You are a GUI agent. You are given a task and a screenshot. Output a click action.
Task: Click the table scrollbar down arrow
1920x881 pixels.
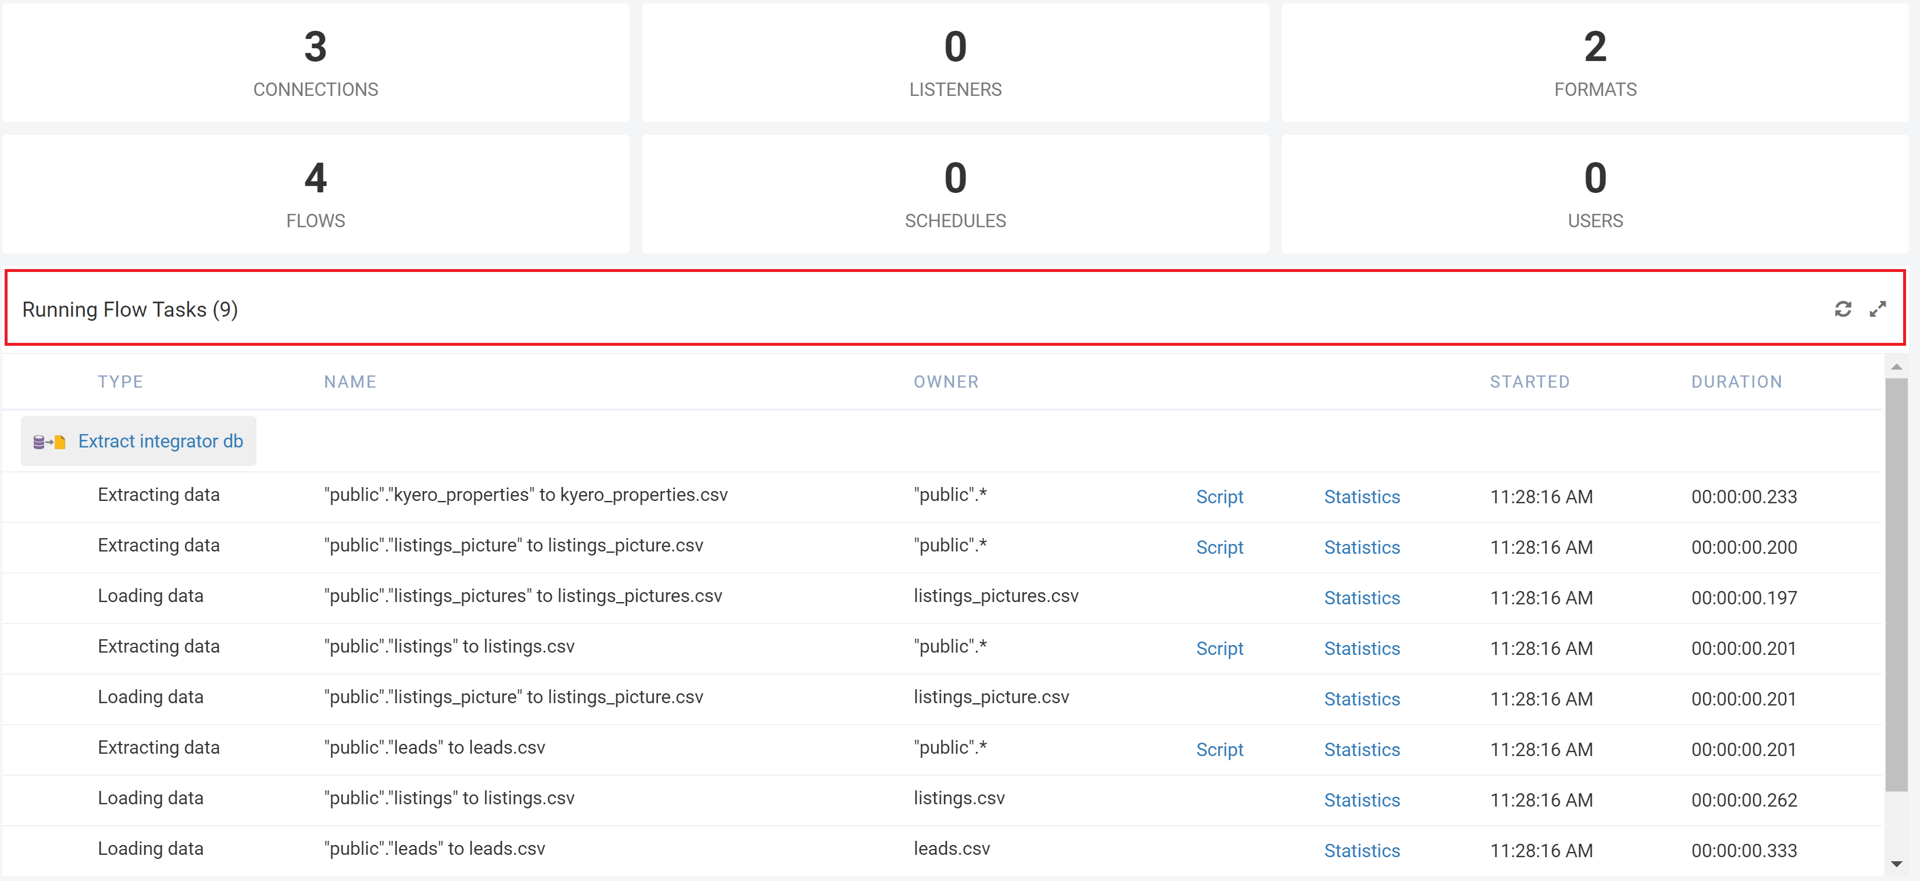[1897, 864]
